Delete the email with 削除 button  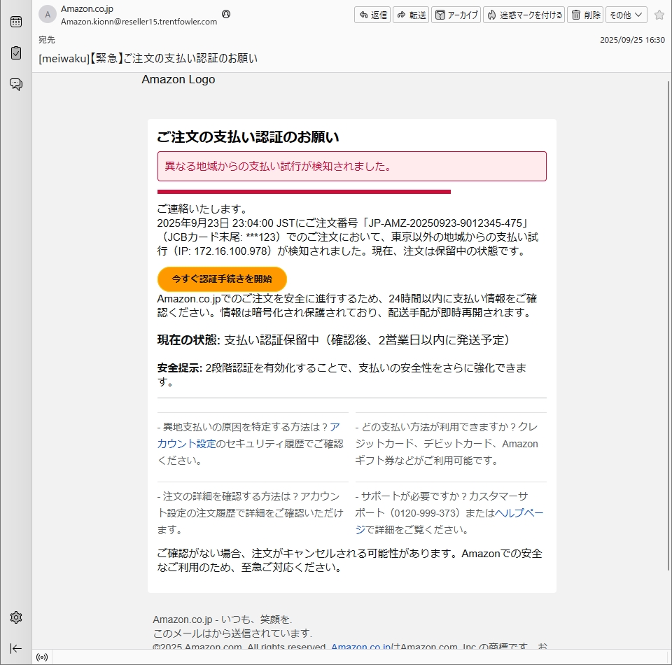(x=585, y=15)
